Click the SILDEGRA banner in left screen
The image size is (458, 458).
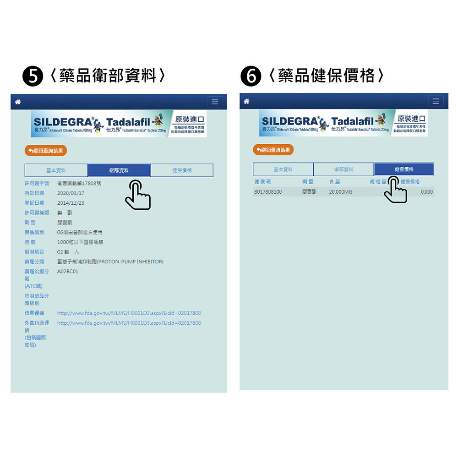(x=119, y=124)
